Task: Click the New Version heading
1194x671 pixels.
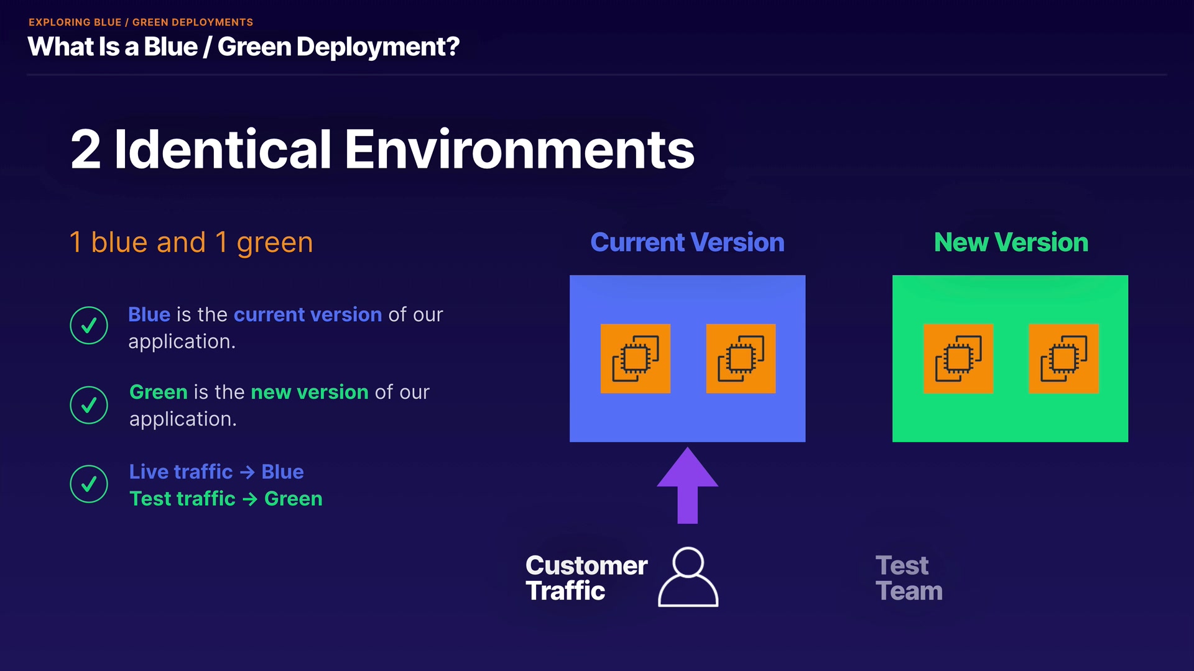Action: (1011, 242)
